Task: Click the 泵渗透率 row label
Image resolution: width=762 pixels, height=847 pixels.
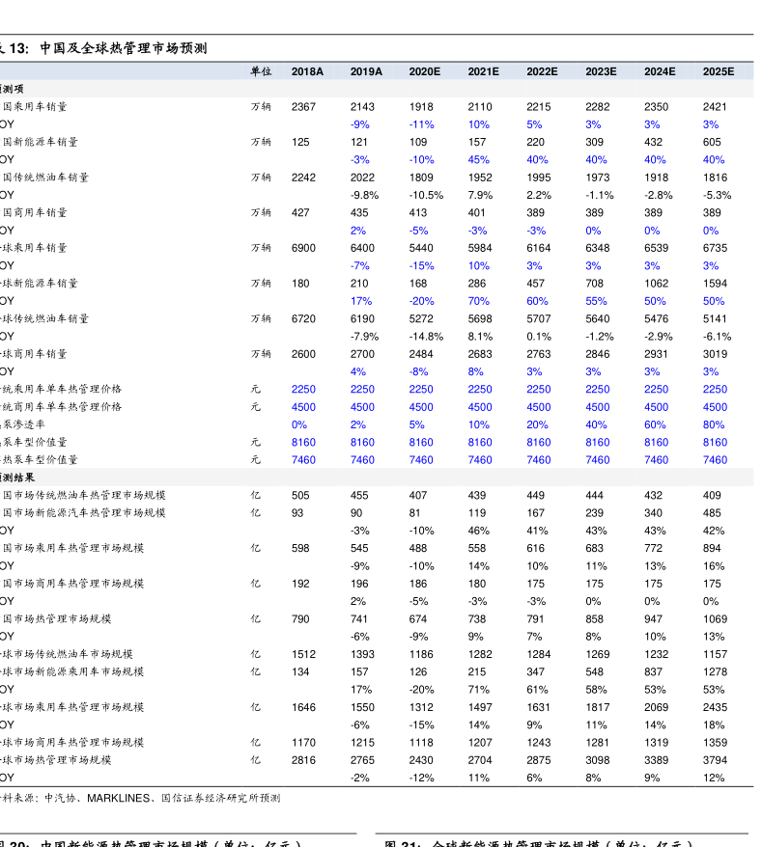Action: coord(23,424)
